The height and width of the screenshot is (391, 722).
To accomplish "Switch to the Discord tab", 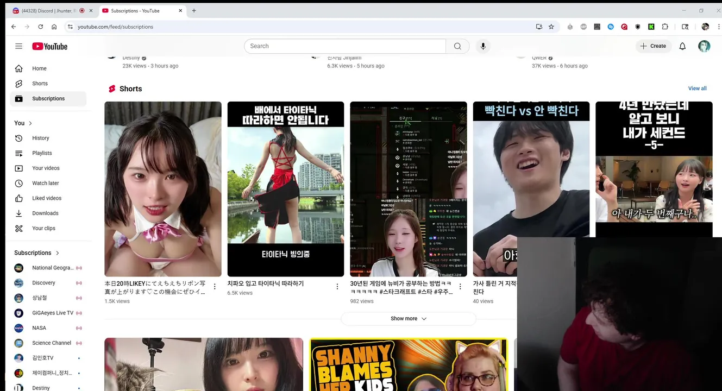I will pyautogui.click(x=49, y=10).
